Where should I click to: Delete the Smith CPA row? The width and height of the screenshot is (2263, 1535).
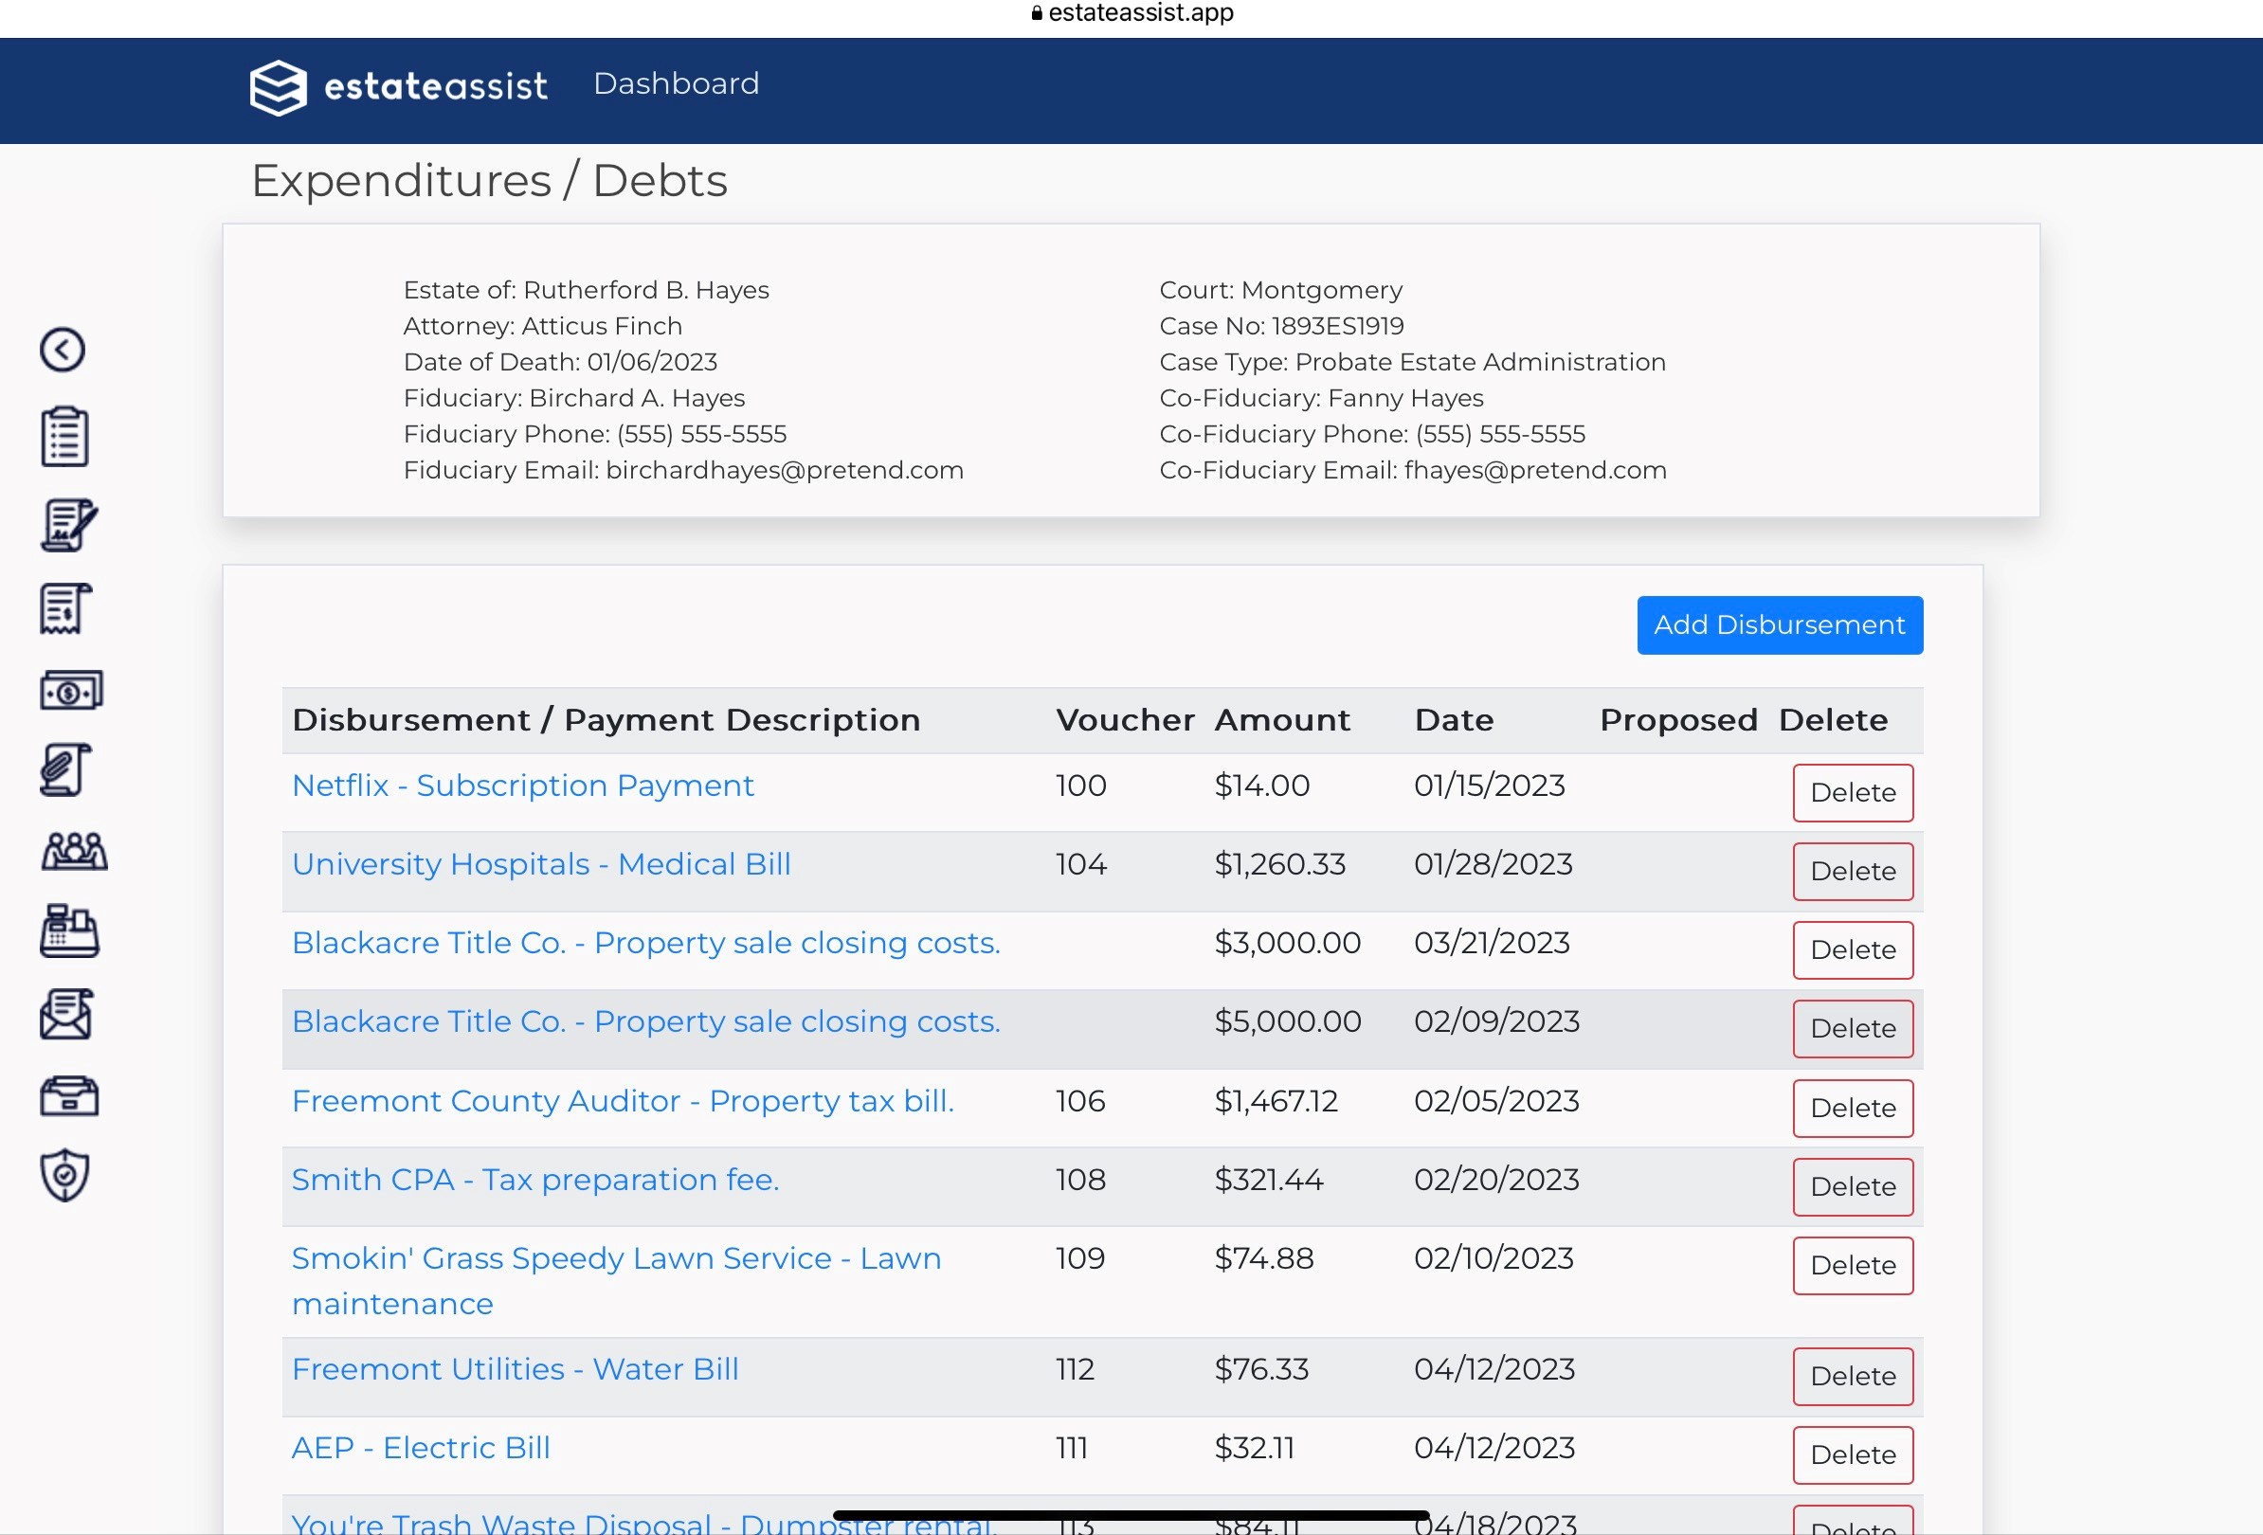point(1852,1186)
